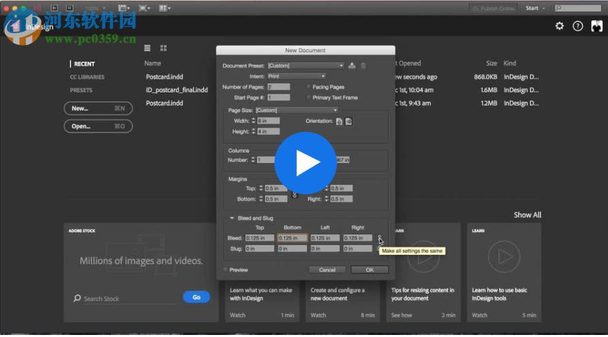Open the screen mode icon dropdown
This screenshot has width=608, height=337.
point(144,7)
